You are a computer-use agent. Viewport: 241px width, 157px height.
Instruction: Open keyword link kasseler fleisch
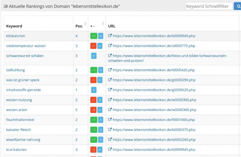click(x=18, y=130)
